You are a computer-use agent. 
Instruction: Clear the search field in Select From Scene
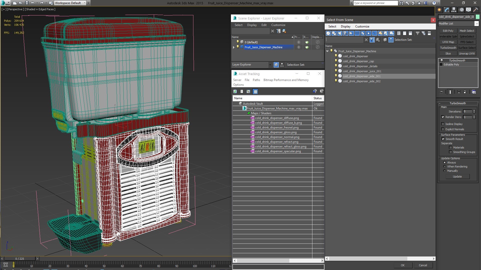(366, 40)
